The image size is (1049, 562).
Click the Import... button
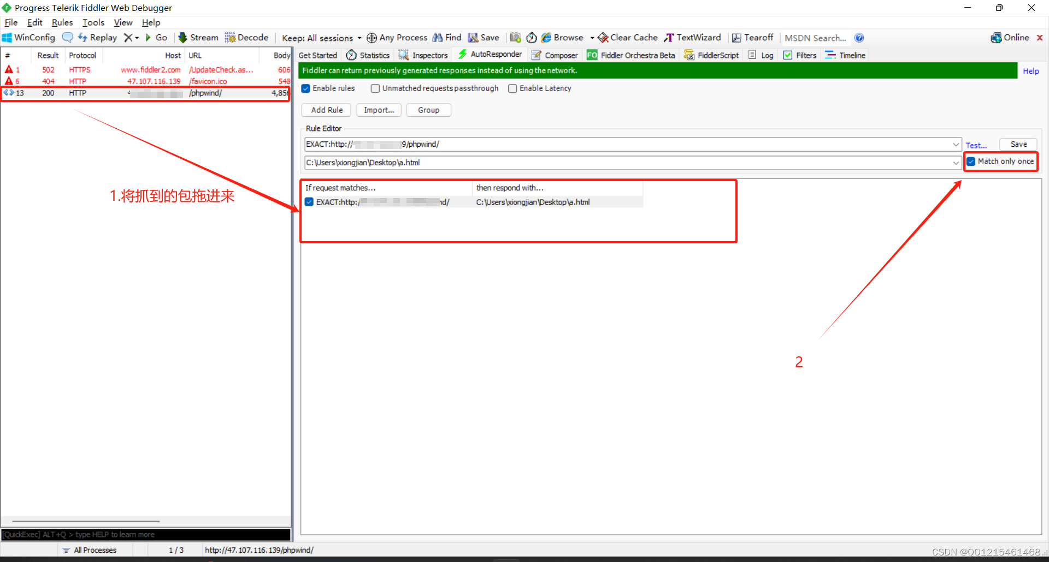pyautogui.click(x=379, y=110)
